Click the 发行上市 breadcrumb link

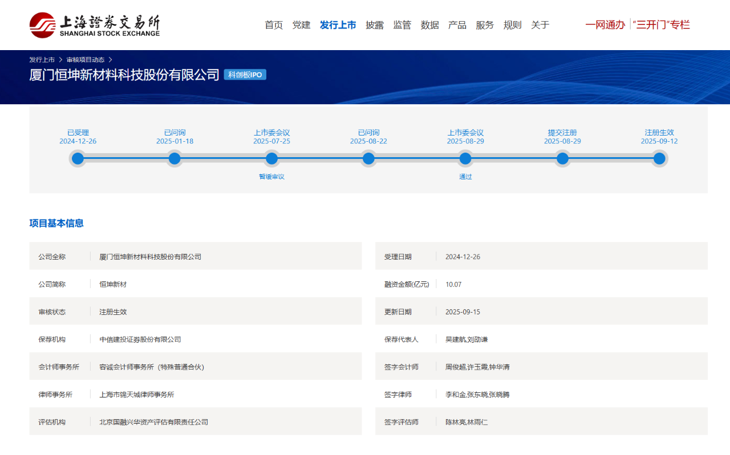42,60
